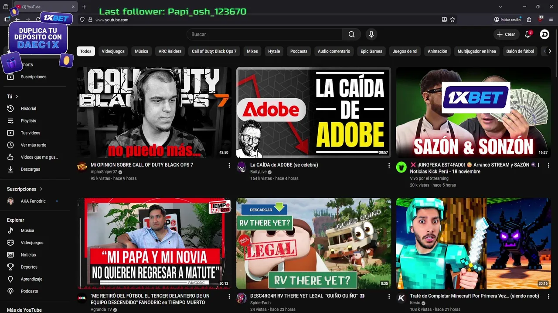
Task: Open the account avatar menu
Action: tap(544, 34)
